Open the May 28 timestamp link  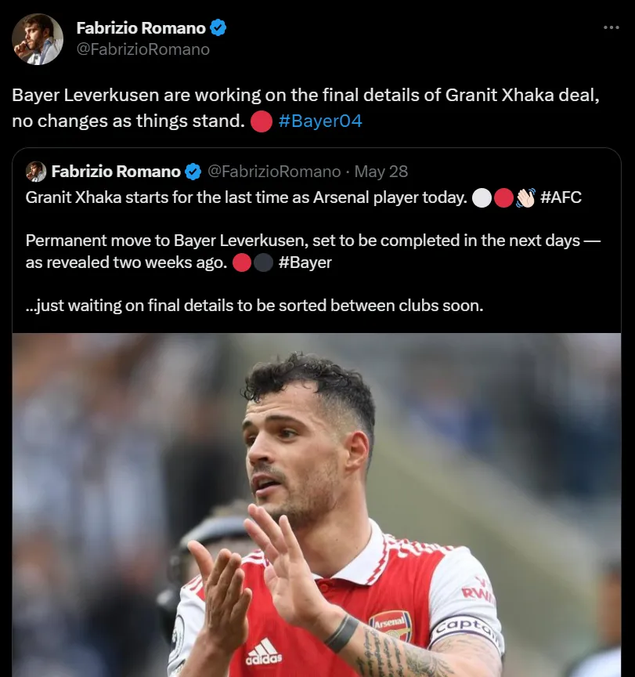click(x=381, y=171)
